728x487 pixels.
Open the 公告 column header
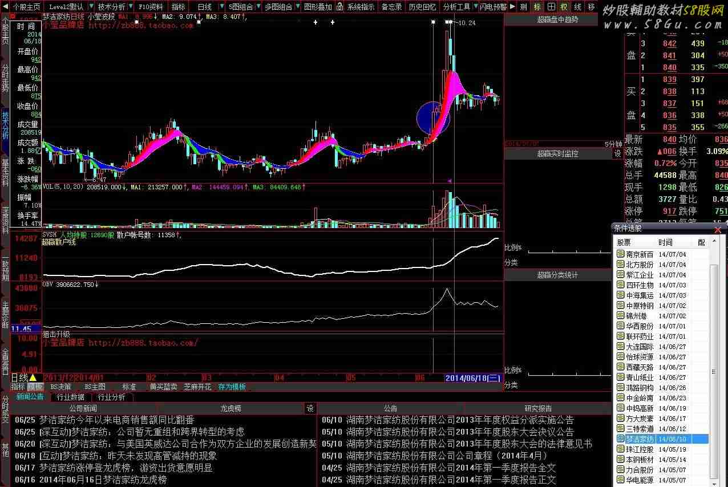pyautogui.click(x=391, y=408)
